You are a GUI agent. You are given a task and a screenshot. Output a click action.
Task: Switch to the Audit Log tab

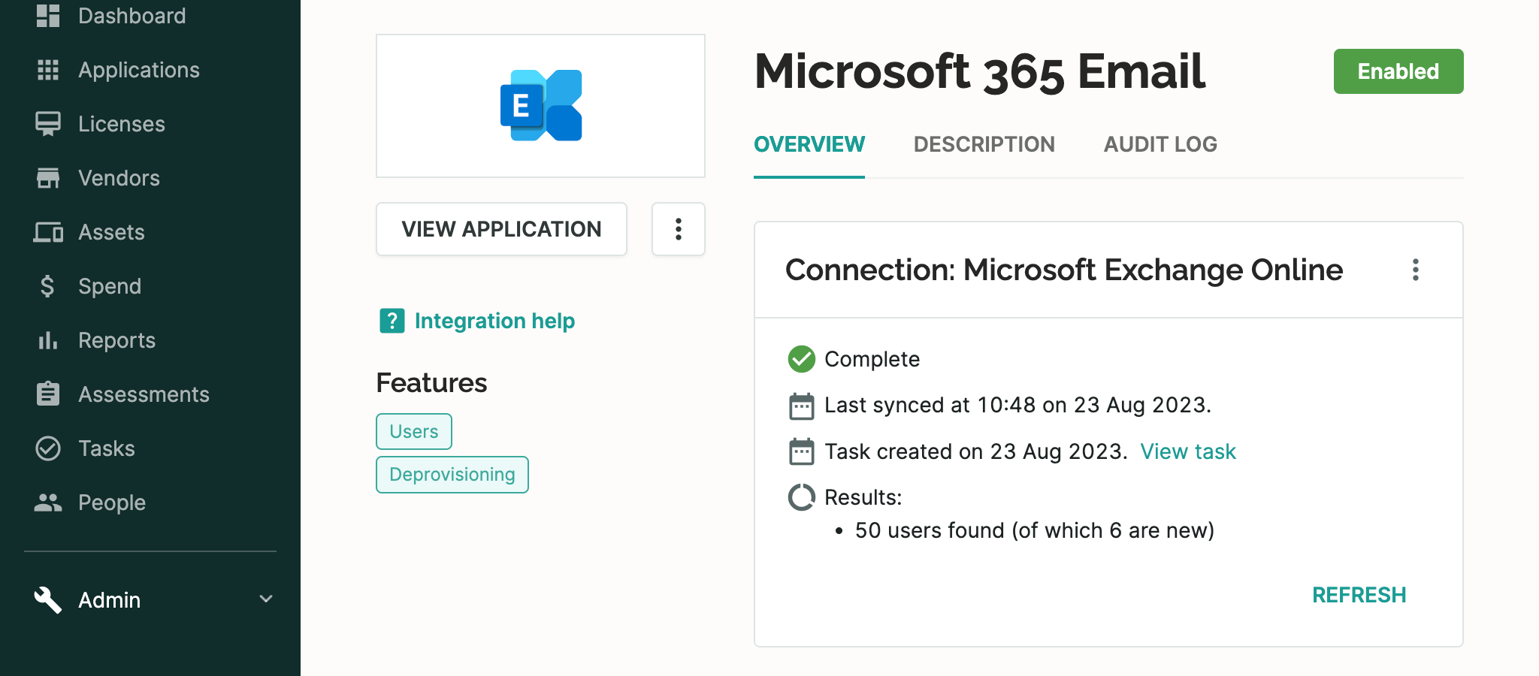click(1161, 144)
